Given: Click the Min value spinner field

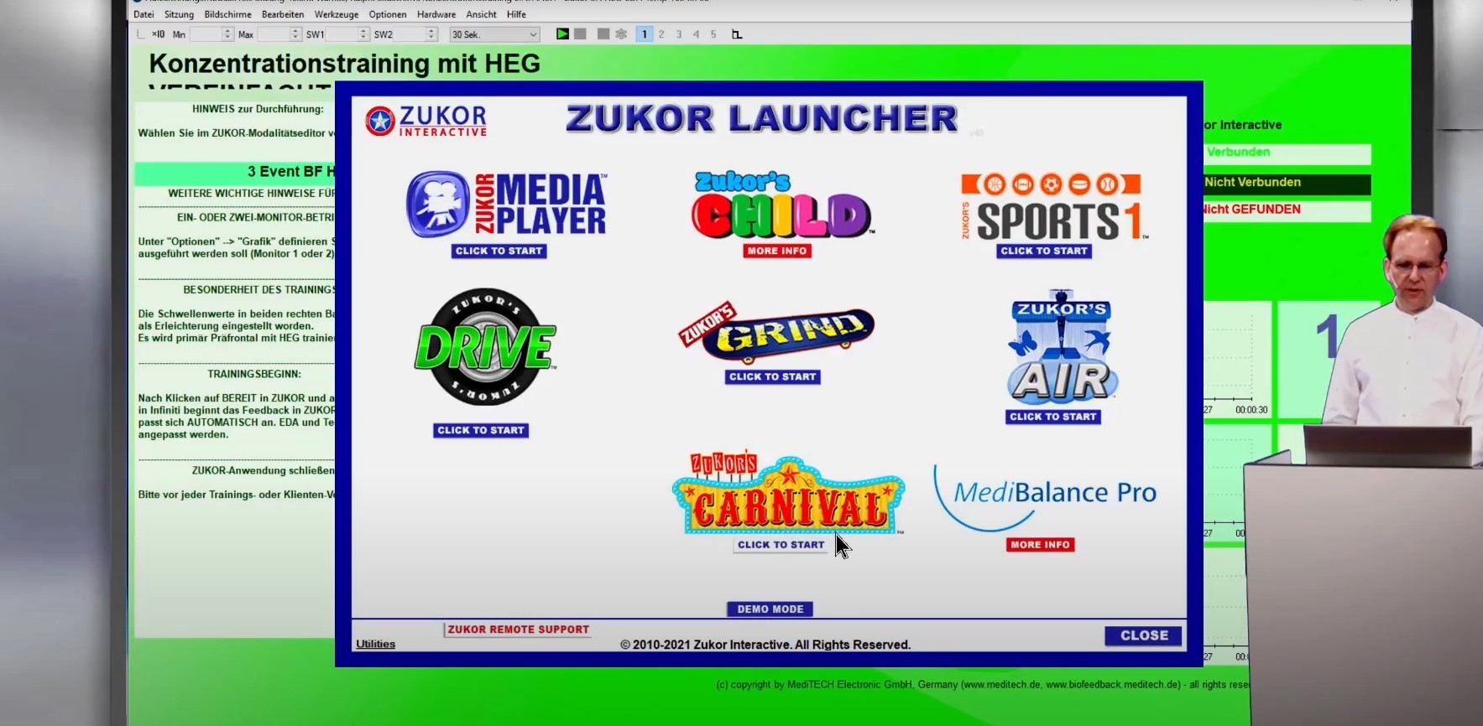Looking at the screenshot, I should 211,34.
